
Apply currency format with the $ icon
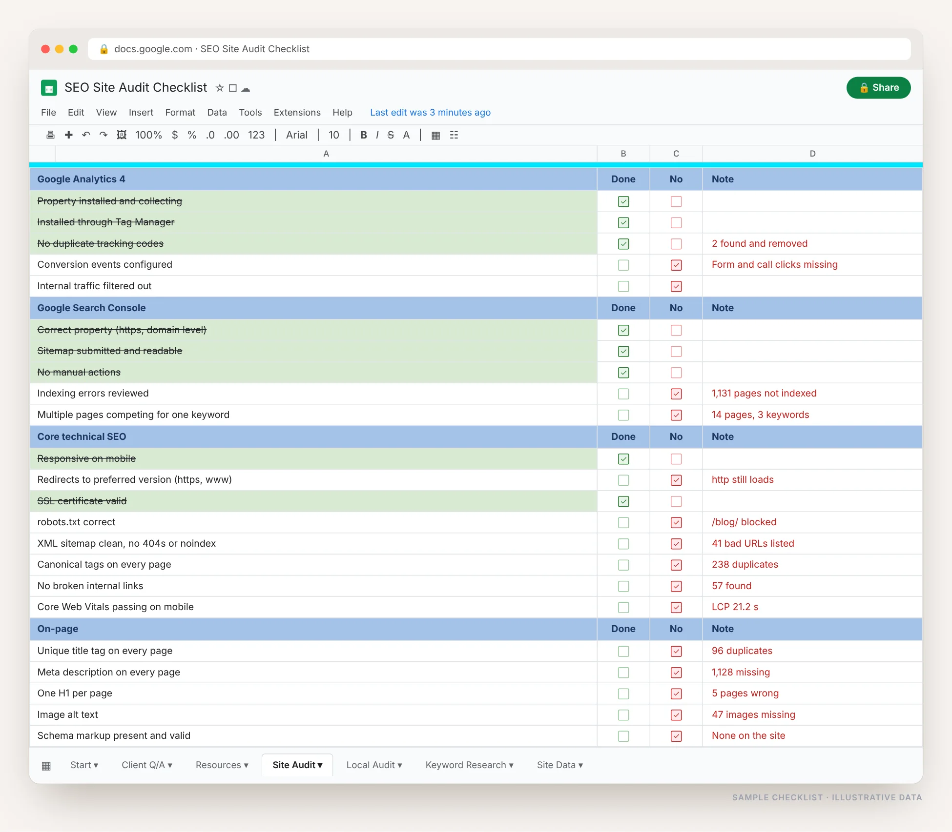[175, 135]
